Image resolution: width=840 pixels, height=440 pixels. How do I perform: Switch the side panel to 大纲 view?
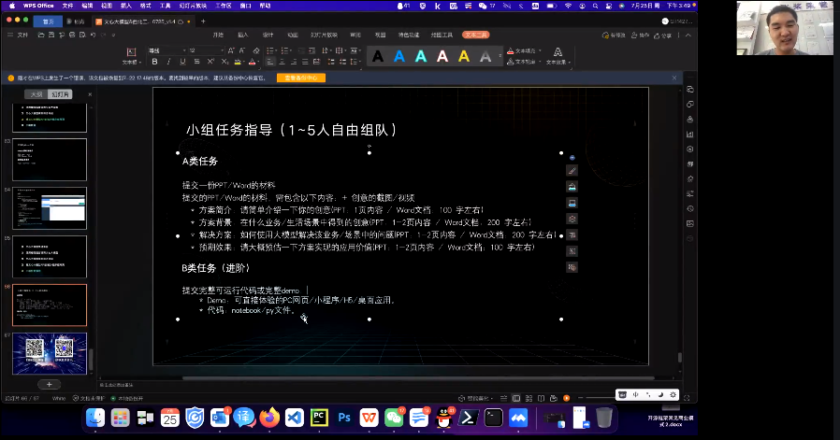point(36,94)
